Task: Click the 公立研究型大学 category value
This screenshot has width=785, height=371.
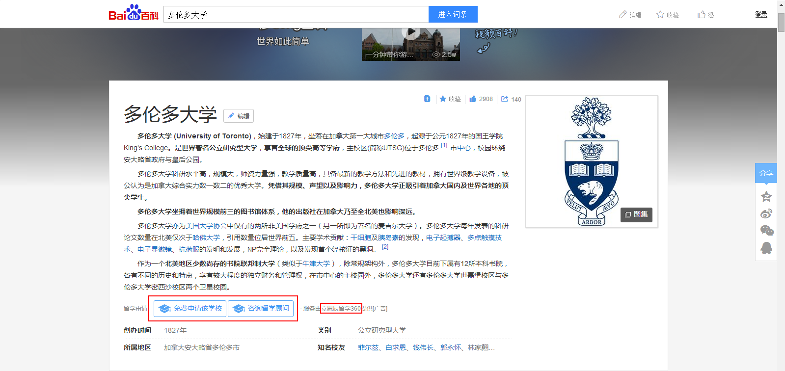Action: (x=382, y=330)
